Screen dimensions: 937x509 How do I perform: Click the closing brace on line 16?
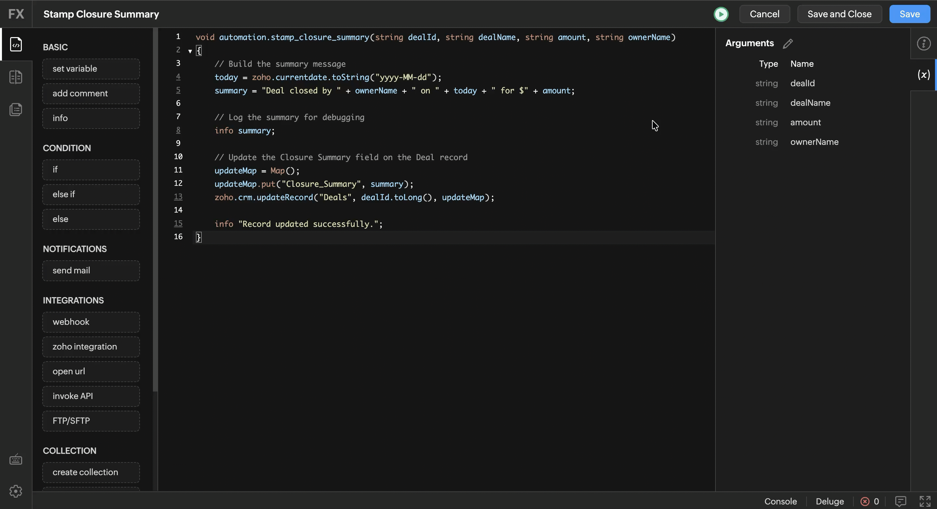point(198,237)
